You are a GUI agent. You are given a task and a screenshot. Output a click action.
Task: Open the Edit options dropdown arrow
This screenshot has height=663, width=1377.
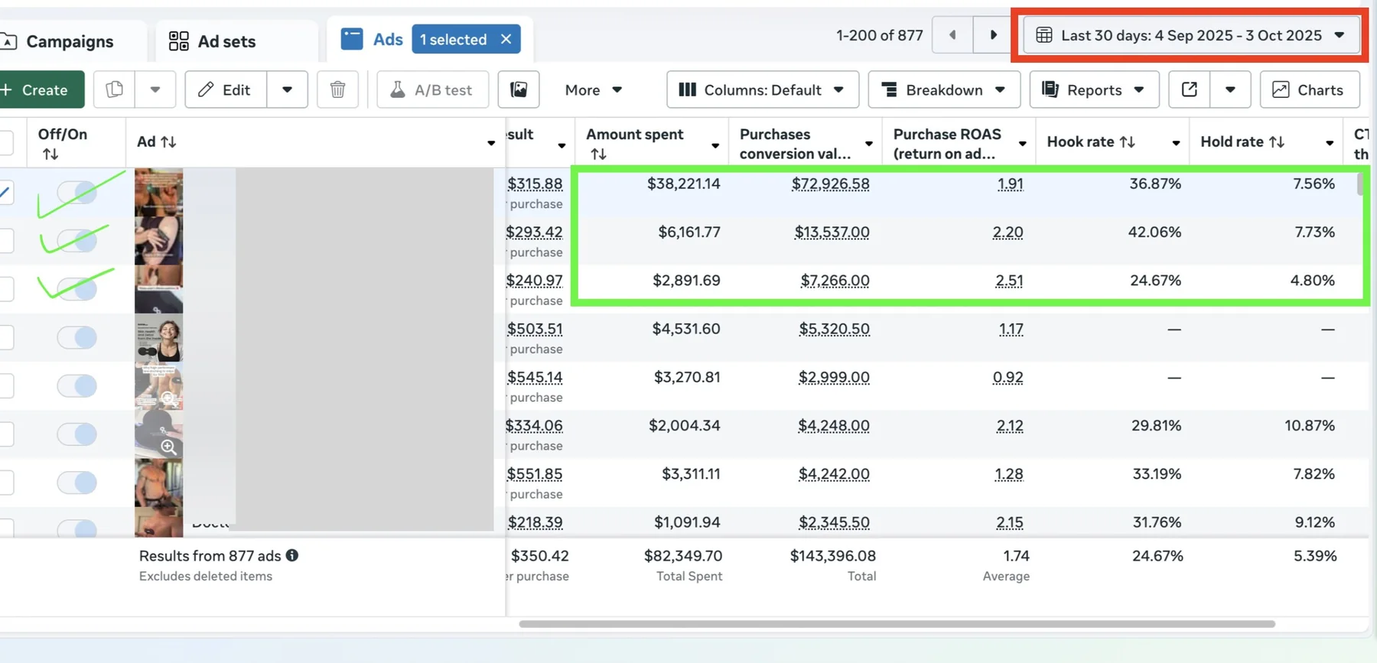(287, 89)
